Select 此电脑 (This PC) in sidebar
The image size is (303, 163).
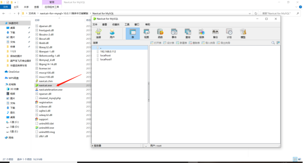(12, 84)
